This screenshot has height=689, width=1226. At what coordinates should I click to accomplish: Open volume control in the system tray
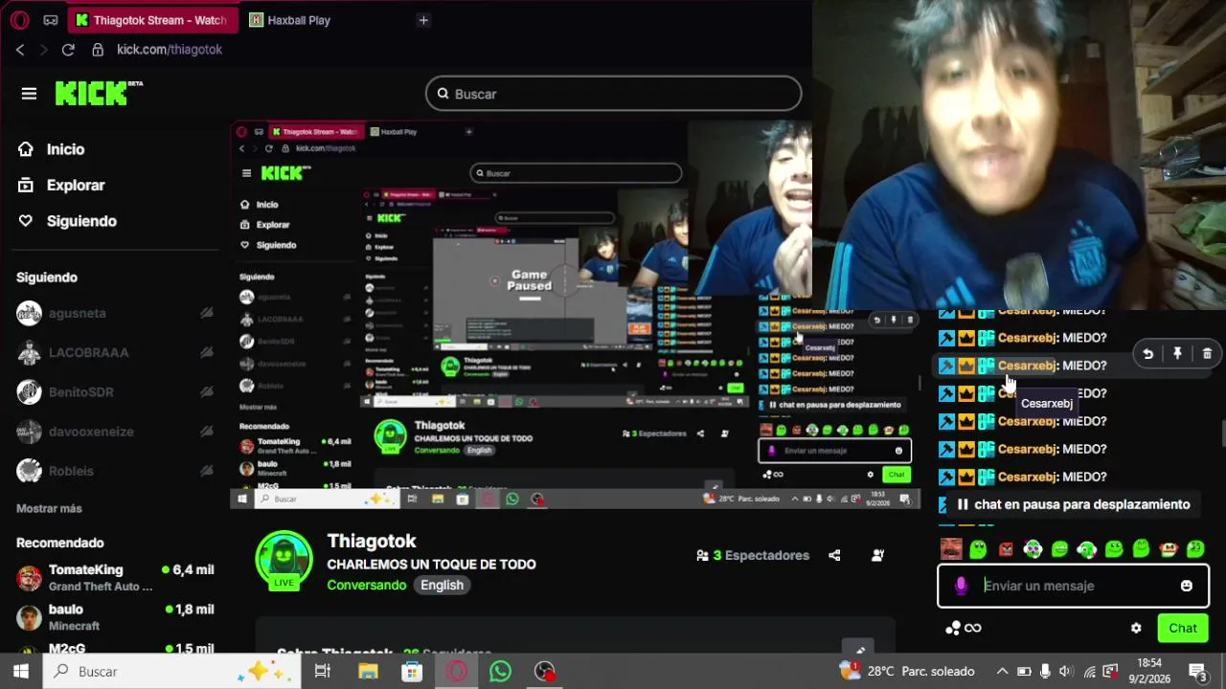pyautogui.click(x=1065, y=671)
